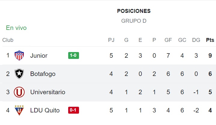Click the GF column header
216x125 pixels.
pos(168,40)
